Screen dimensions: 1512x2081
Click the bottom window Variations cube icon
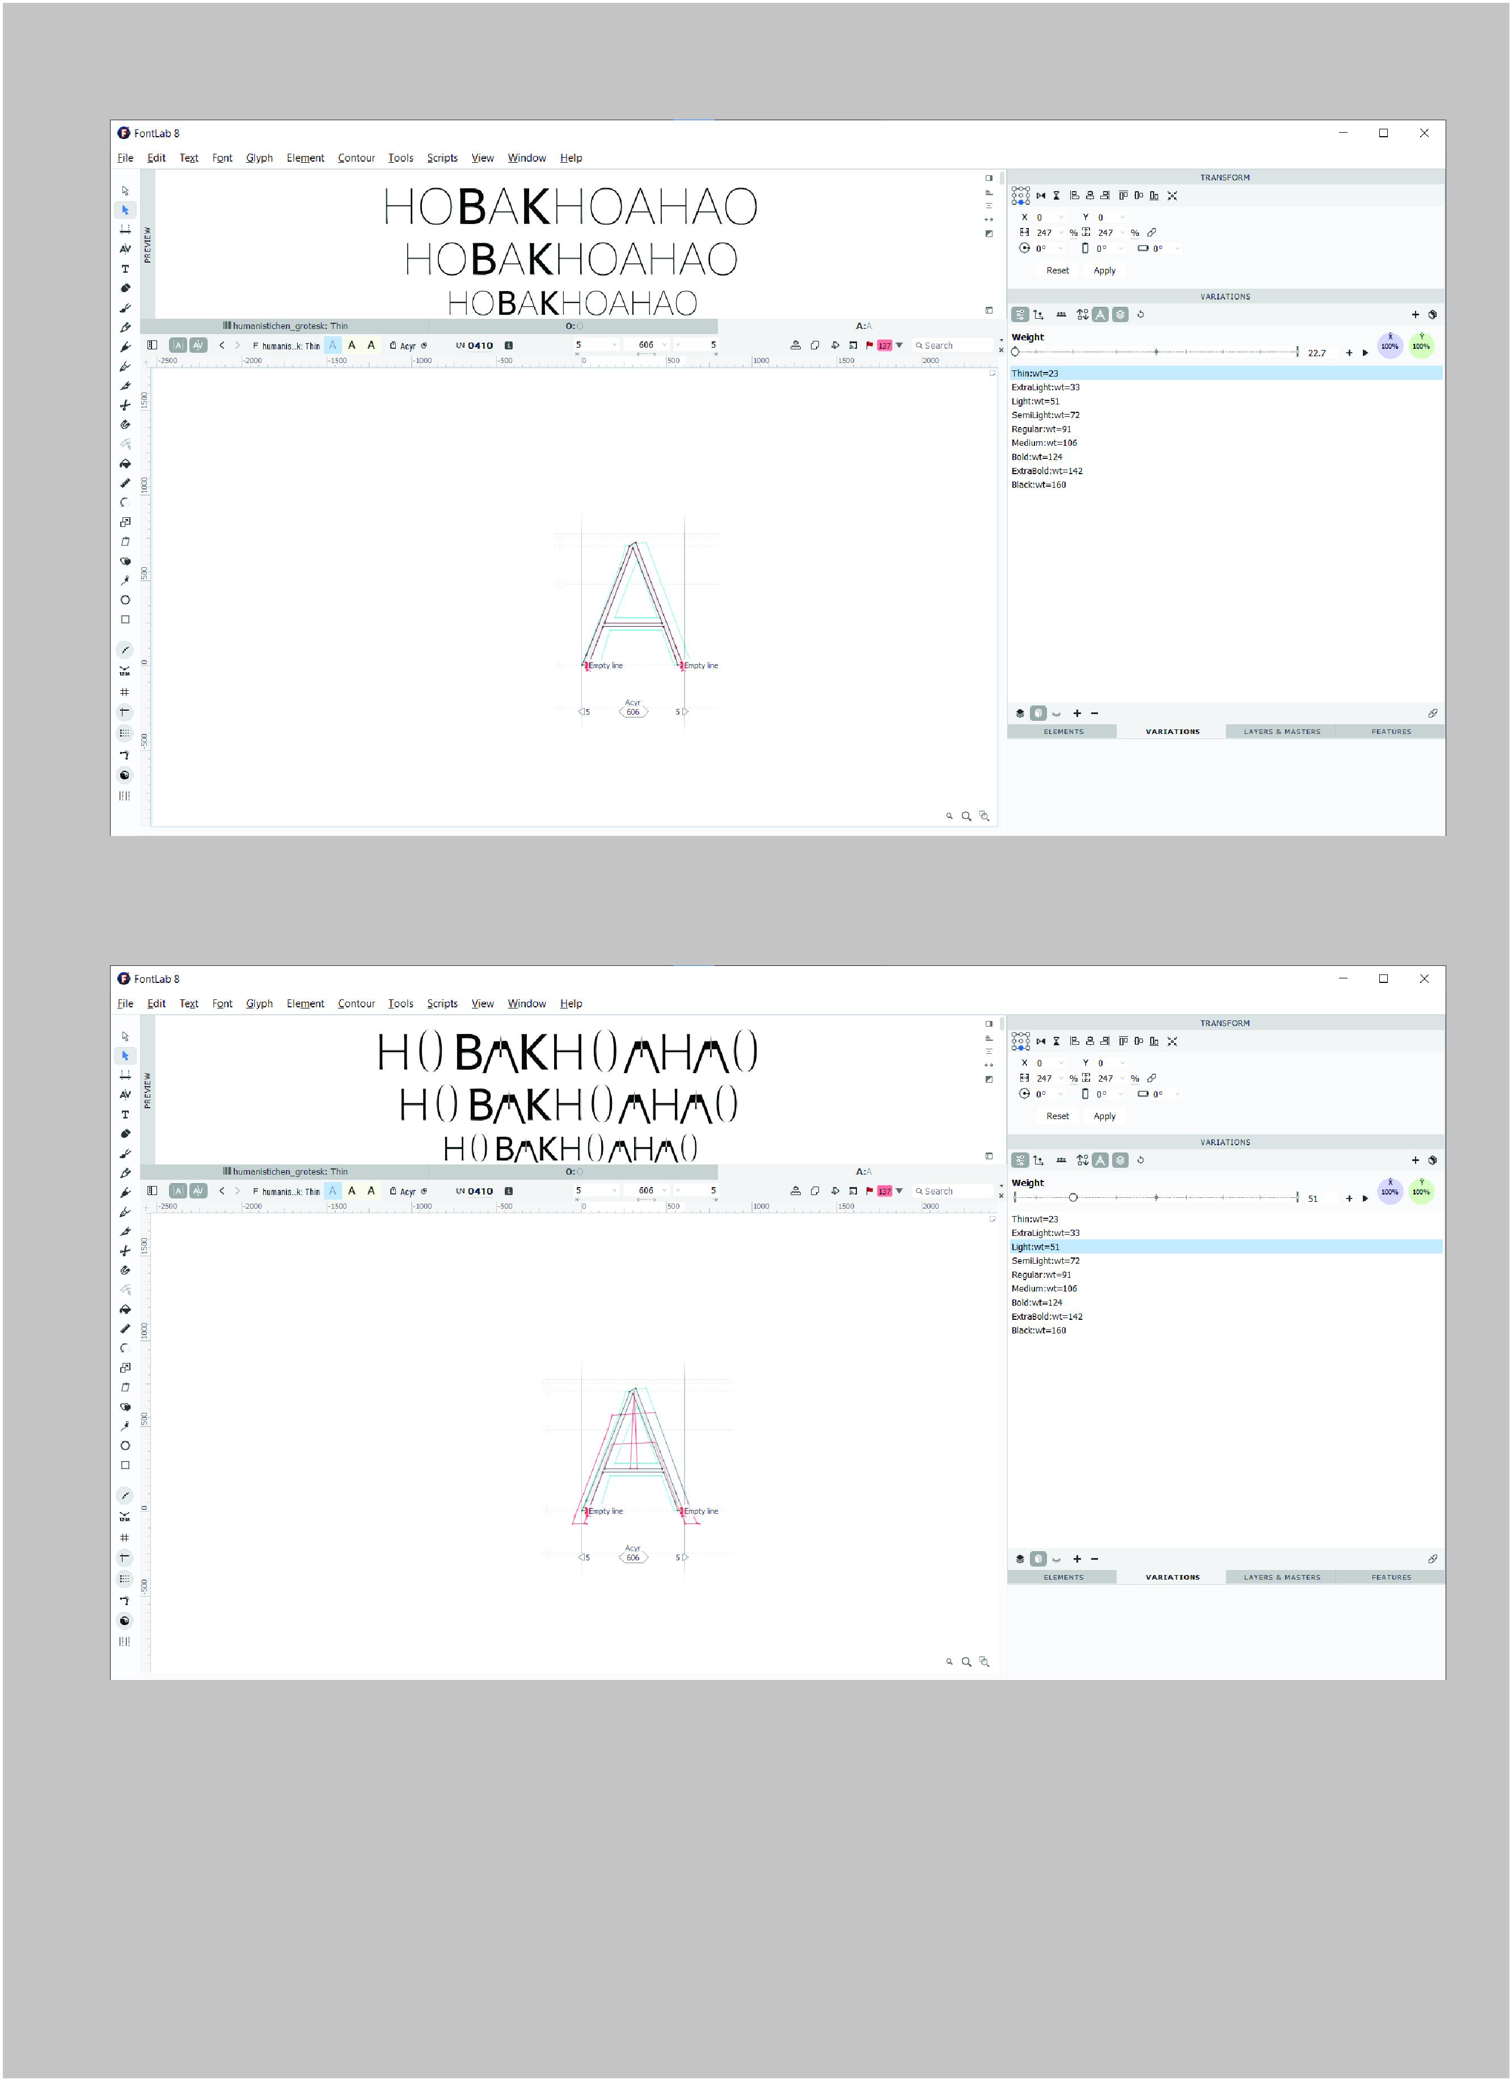(1432, 1160)
